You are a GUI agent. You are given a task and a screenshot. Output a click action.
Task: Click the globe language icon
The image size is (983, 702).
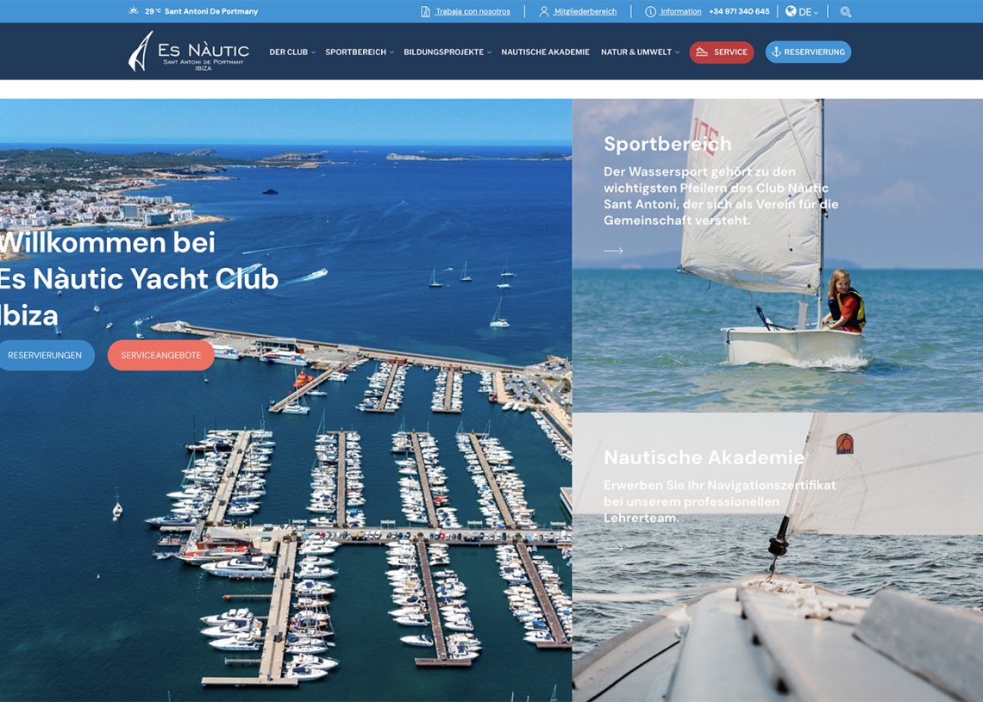[x=791, y=11]
